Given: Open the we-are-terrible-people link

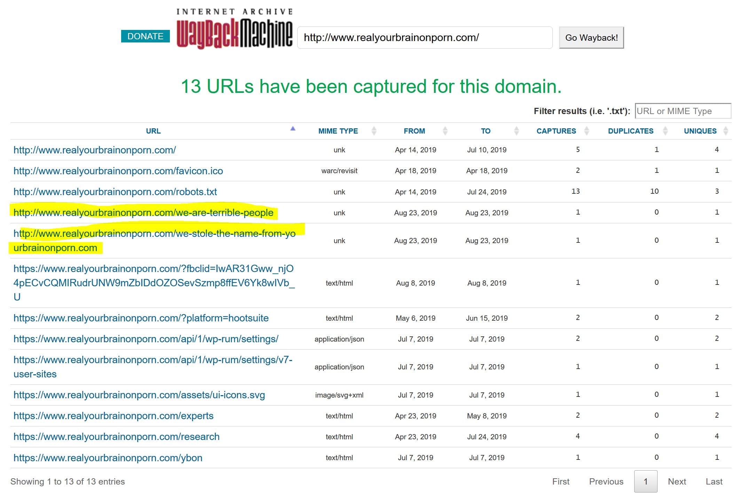Looking at the screenshot, I should coord(143,213).
